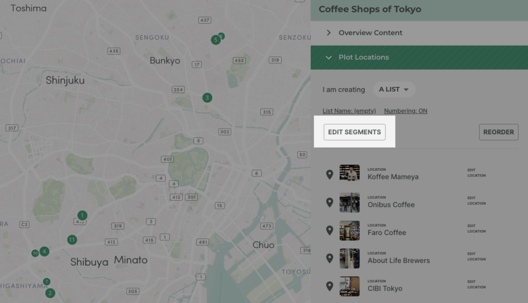
Task: Select map marker number 3
Action: coord(207,97)
